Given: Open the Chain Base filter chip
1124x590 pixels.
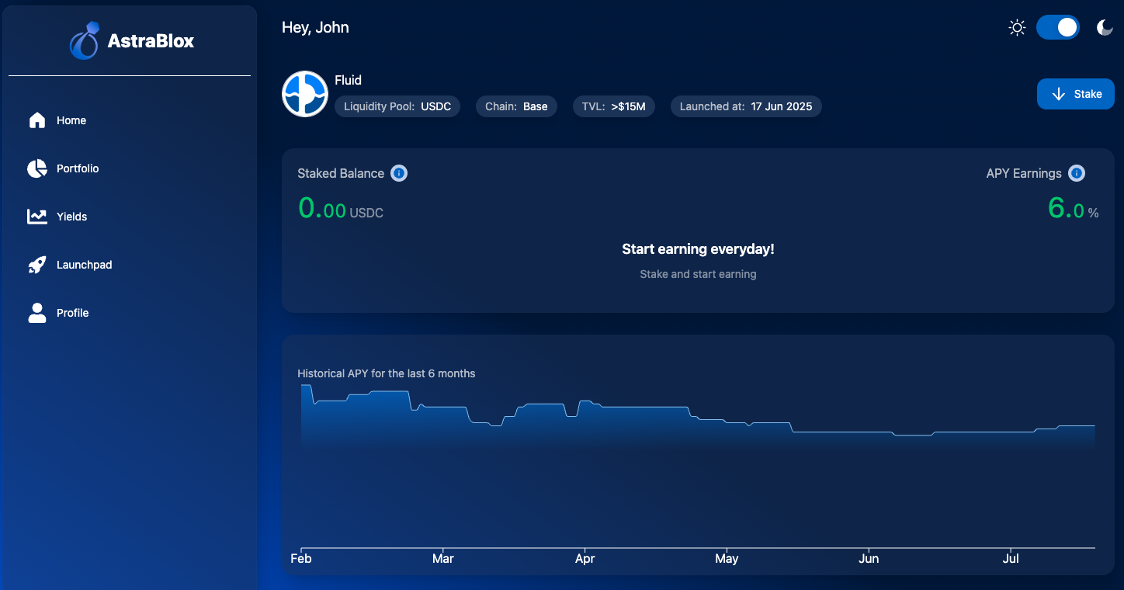Looking at the screenshot, I should coord(516,106).
